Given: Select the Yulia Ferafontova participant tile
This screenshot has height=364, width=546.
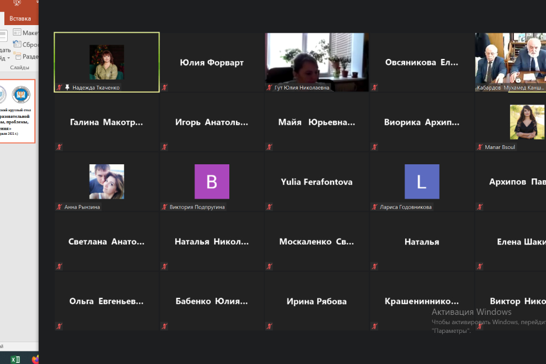Looking at the screenshot, I should tap(316, 182).
